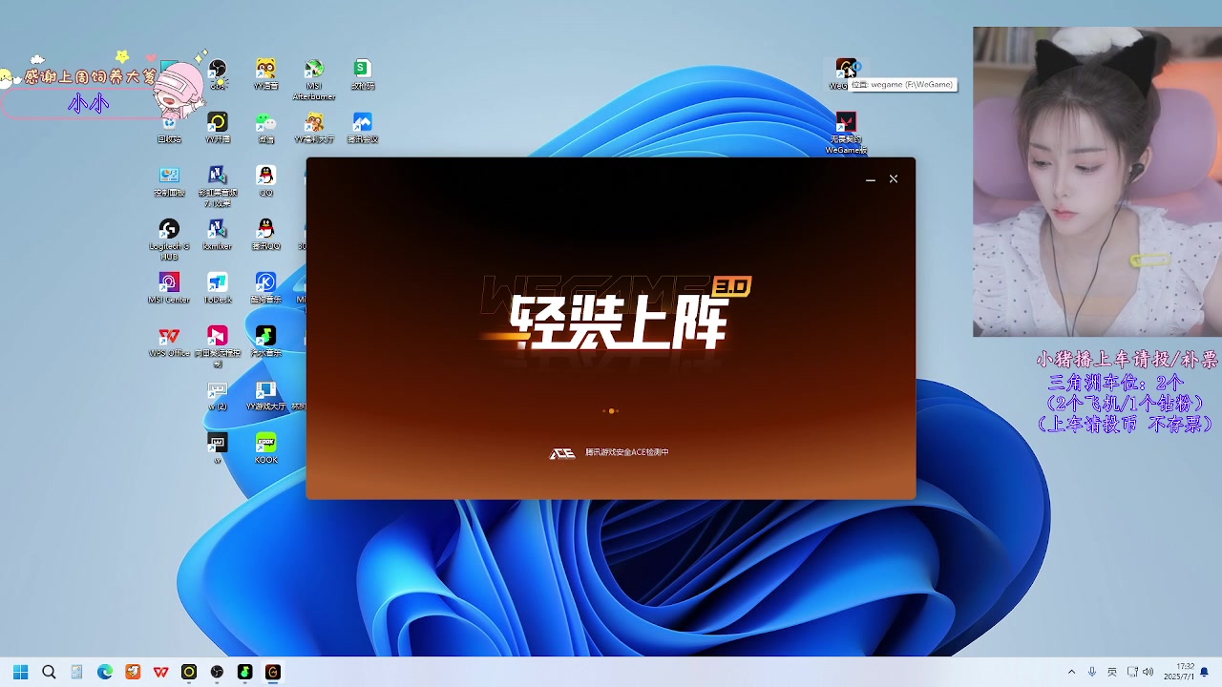
Task: Open WeChat (微信) desktop shortcut
Action: pos(266,127)
